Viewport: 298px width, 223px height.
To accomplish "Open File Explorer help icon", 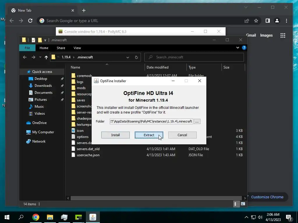I will [x=244, y=48].
